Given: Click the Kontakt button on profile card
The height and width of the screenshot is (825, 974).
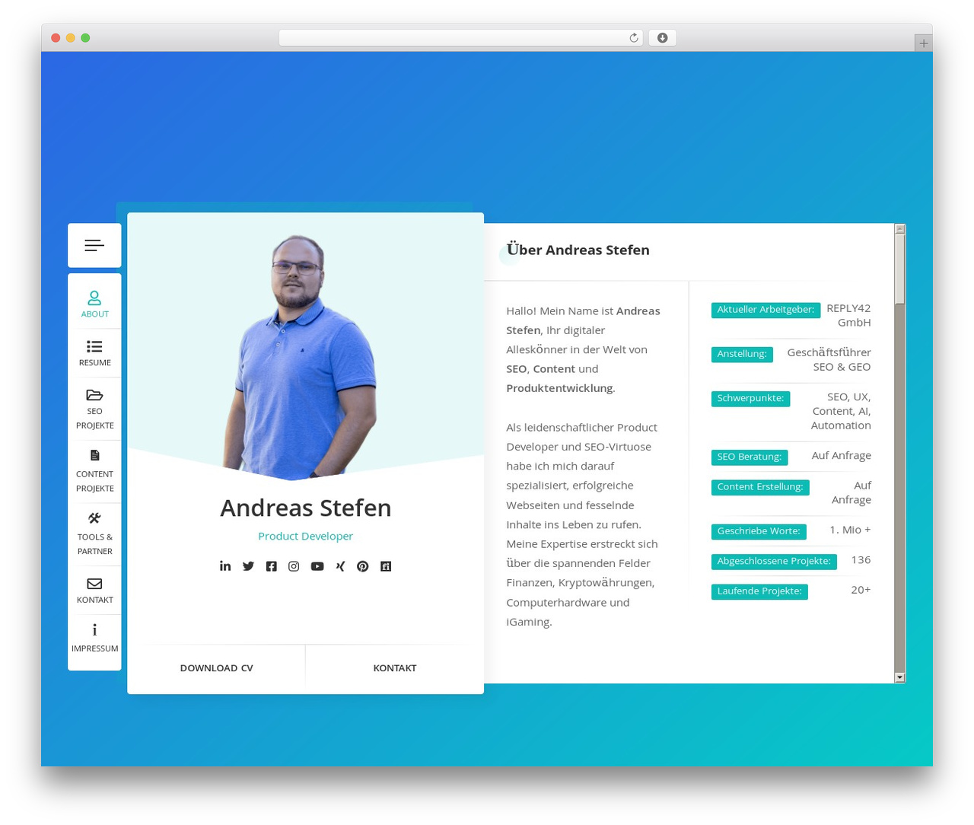Looking at the screenshot, I should (x=395, y=668).
